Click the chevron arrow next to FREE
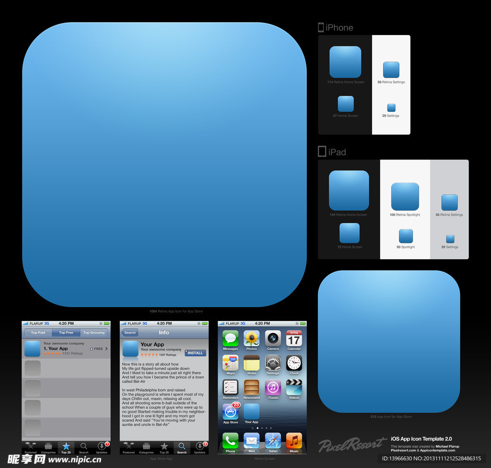The image size is (491, 468). [106, 349]
